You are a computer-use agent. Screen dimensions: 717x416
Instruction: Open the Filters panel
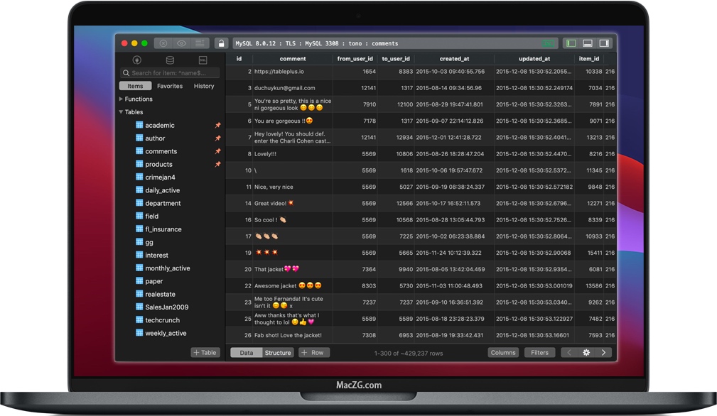[x=539, y=352]
